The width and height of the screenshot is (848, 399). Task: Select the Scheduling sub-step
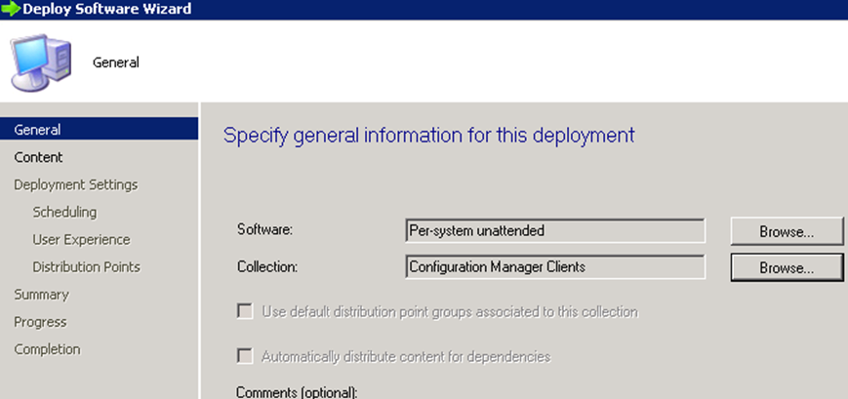pos(64,212)
